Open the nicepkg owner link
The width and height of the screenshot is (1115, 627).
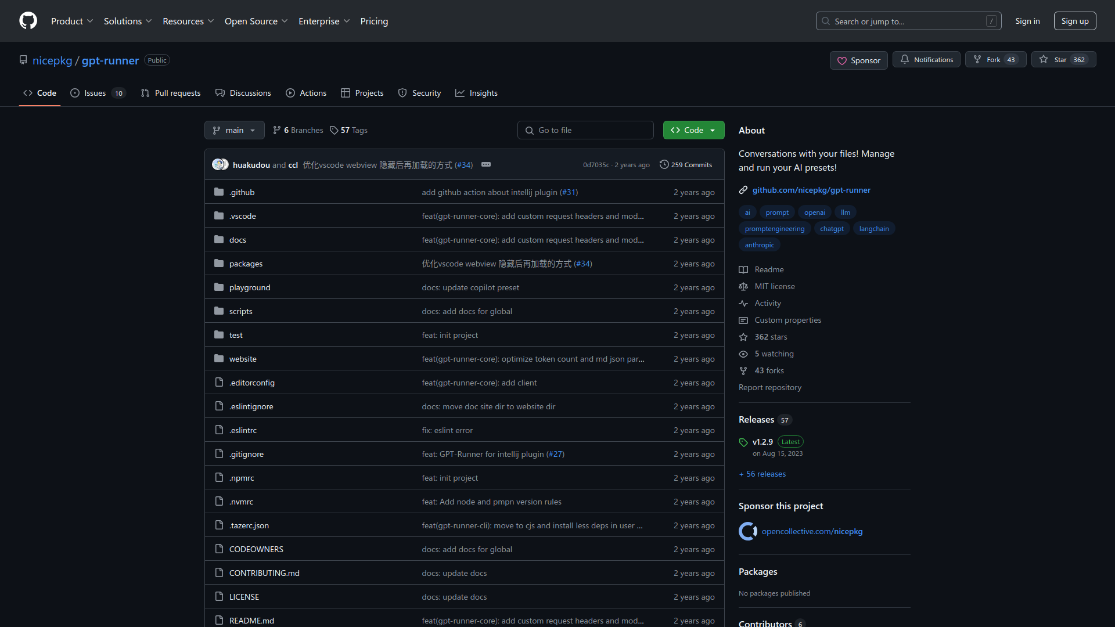52,60
